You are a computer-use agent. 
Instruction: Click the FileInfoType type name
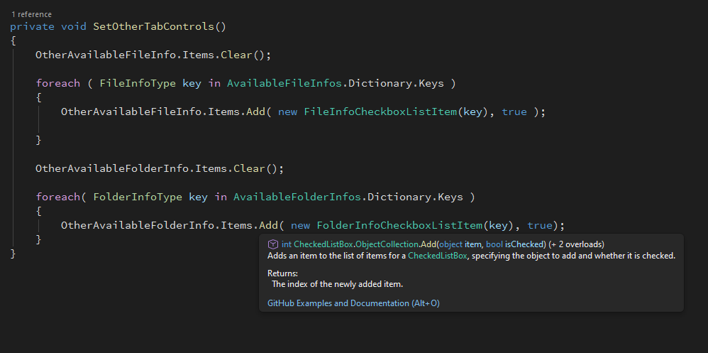pyautogui.click(x=138, y=83)
